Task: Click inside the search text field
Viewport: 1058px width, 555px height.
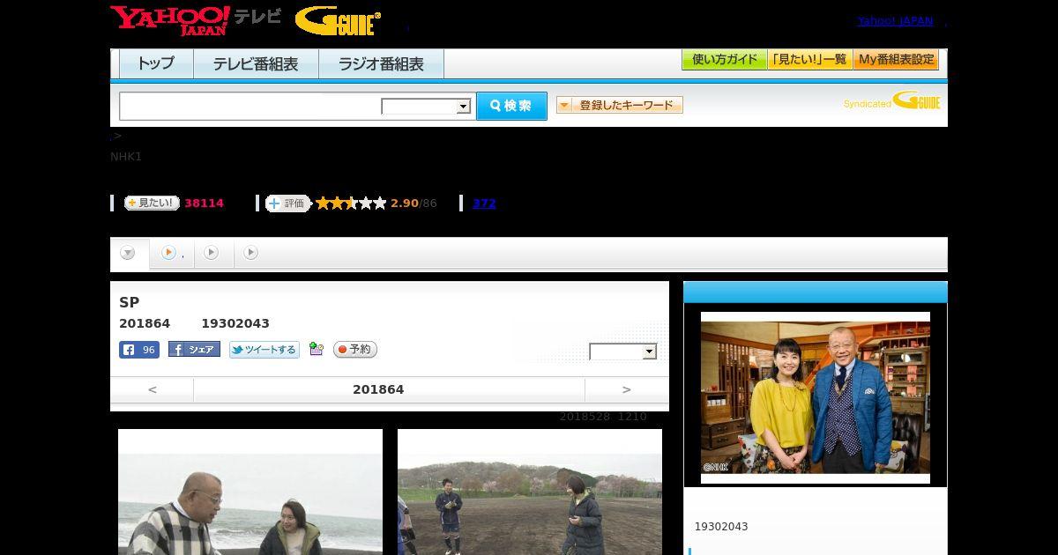Action: point(250,106)
